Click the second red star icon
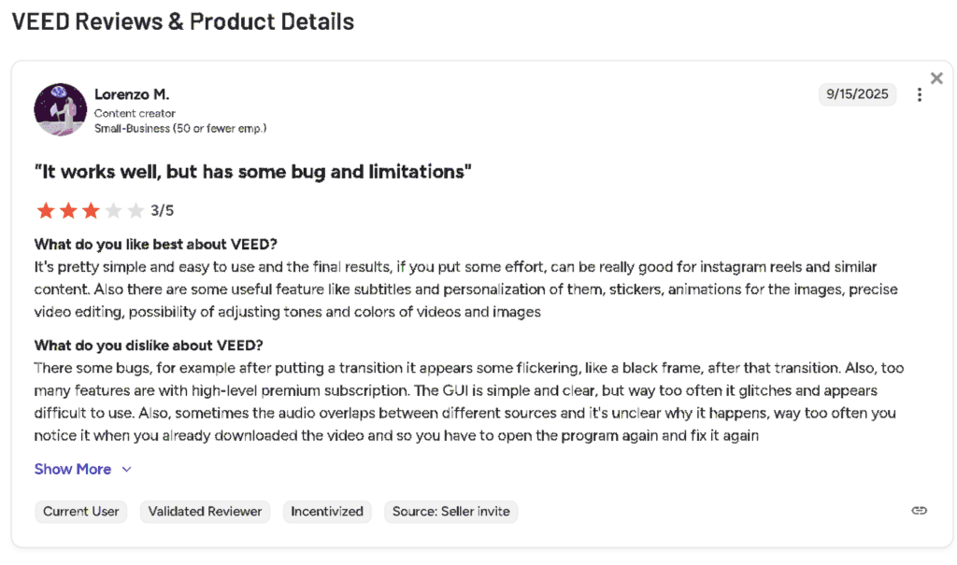 click(67, 210)
